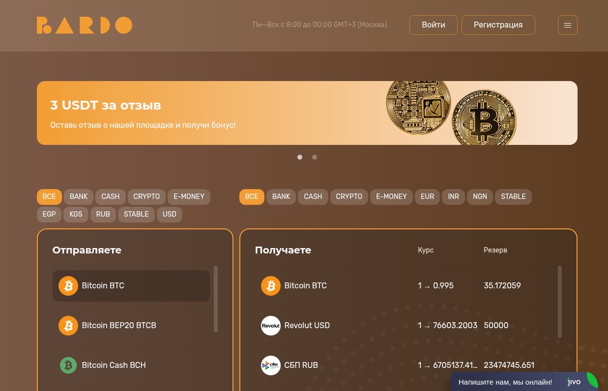Open the '3 USDT за отзыв' banner
The height and width of the screenshot is (391, 608).
pos(307,113)
